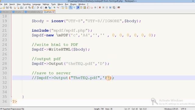Stop macro recording via toolbar
The height and width of the screenshot is (110, 195).
coord(103,8)
